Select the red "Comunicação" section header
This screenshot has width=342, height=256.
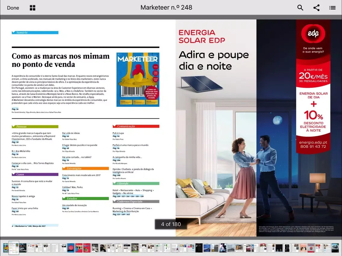(x=136, y=126)
